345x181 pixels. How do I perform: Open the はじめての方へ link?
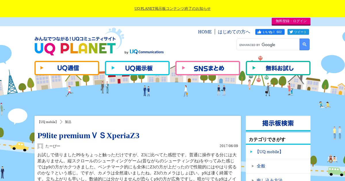tap(234, 32)
